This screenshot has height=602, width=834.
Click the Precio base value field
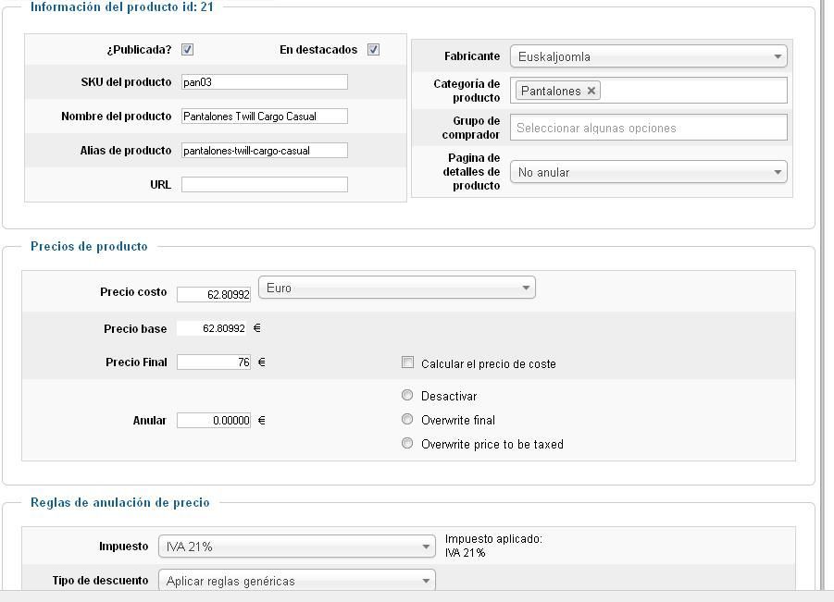(x=212, y=328)
